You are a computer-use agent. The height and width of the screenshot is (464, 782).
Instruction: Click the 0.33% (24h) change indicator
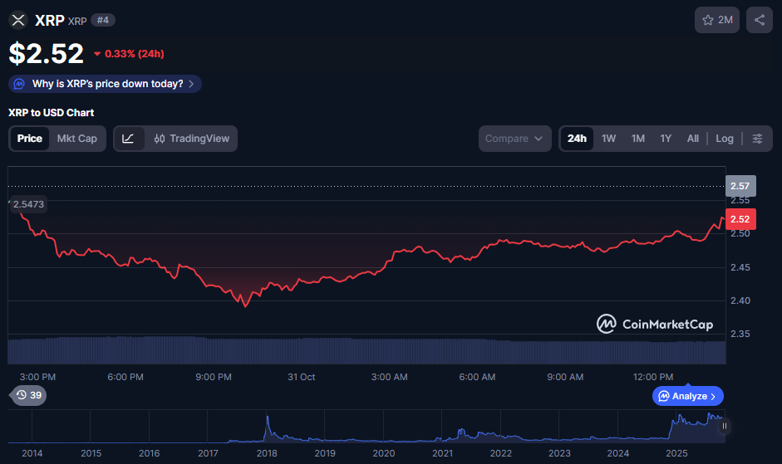pyautogui.click(x=129, y=54)
